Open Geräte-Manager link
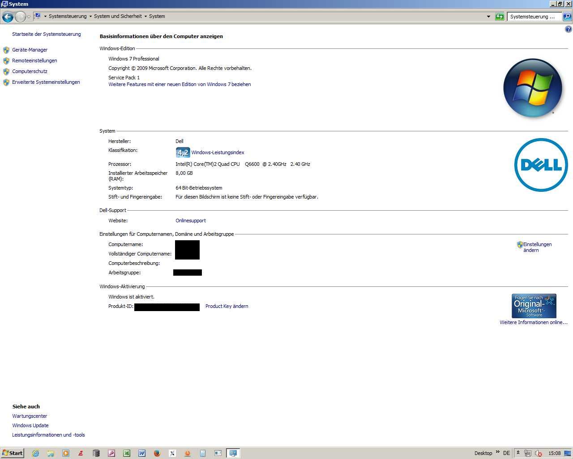The image size is (573, 459). 30,50
